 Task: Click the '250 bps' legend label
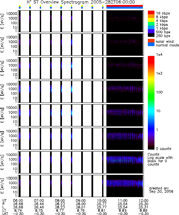tap(163, 36)
